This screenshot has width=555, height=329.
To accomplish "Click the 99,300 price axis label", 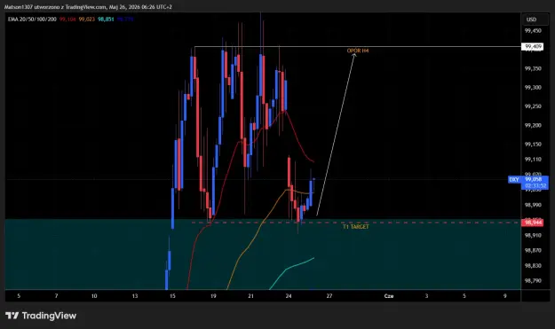I will [x=533, y=87].
